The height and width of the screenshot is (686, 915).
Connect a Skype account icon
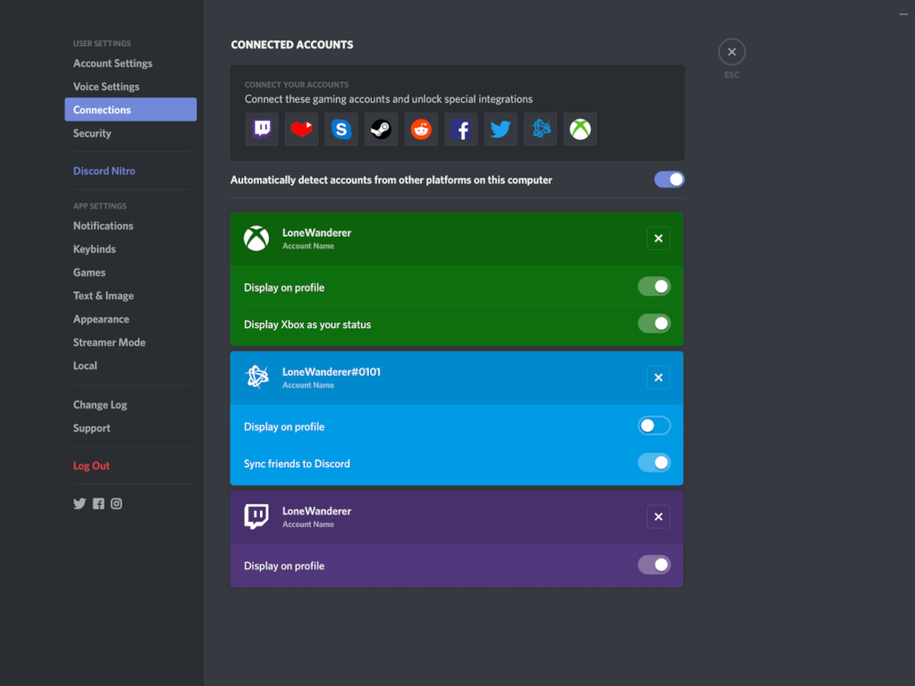point(341,129)
